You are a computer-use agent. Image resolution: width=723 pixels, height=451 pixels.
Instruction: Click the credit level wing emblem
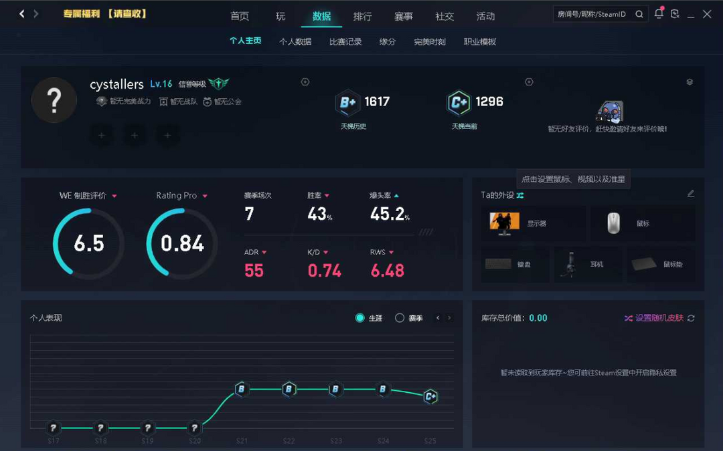(218, 84)
